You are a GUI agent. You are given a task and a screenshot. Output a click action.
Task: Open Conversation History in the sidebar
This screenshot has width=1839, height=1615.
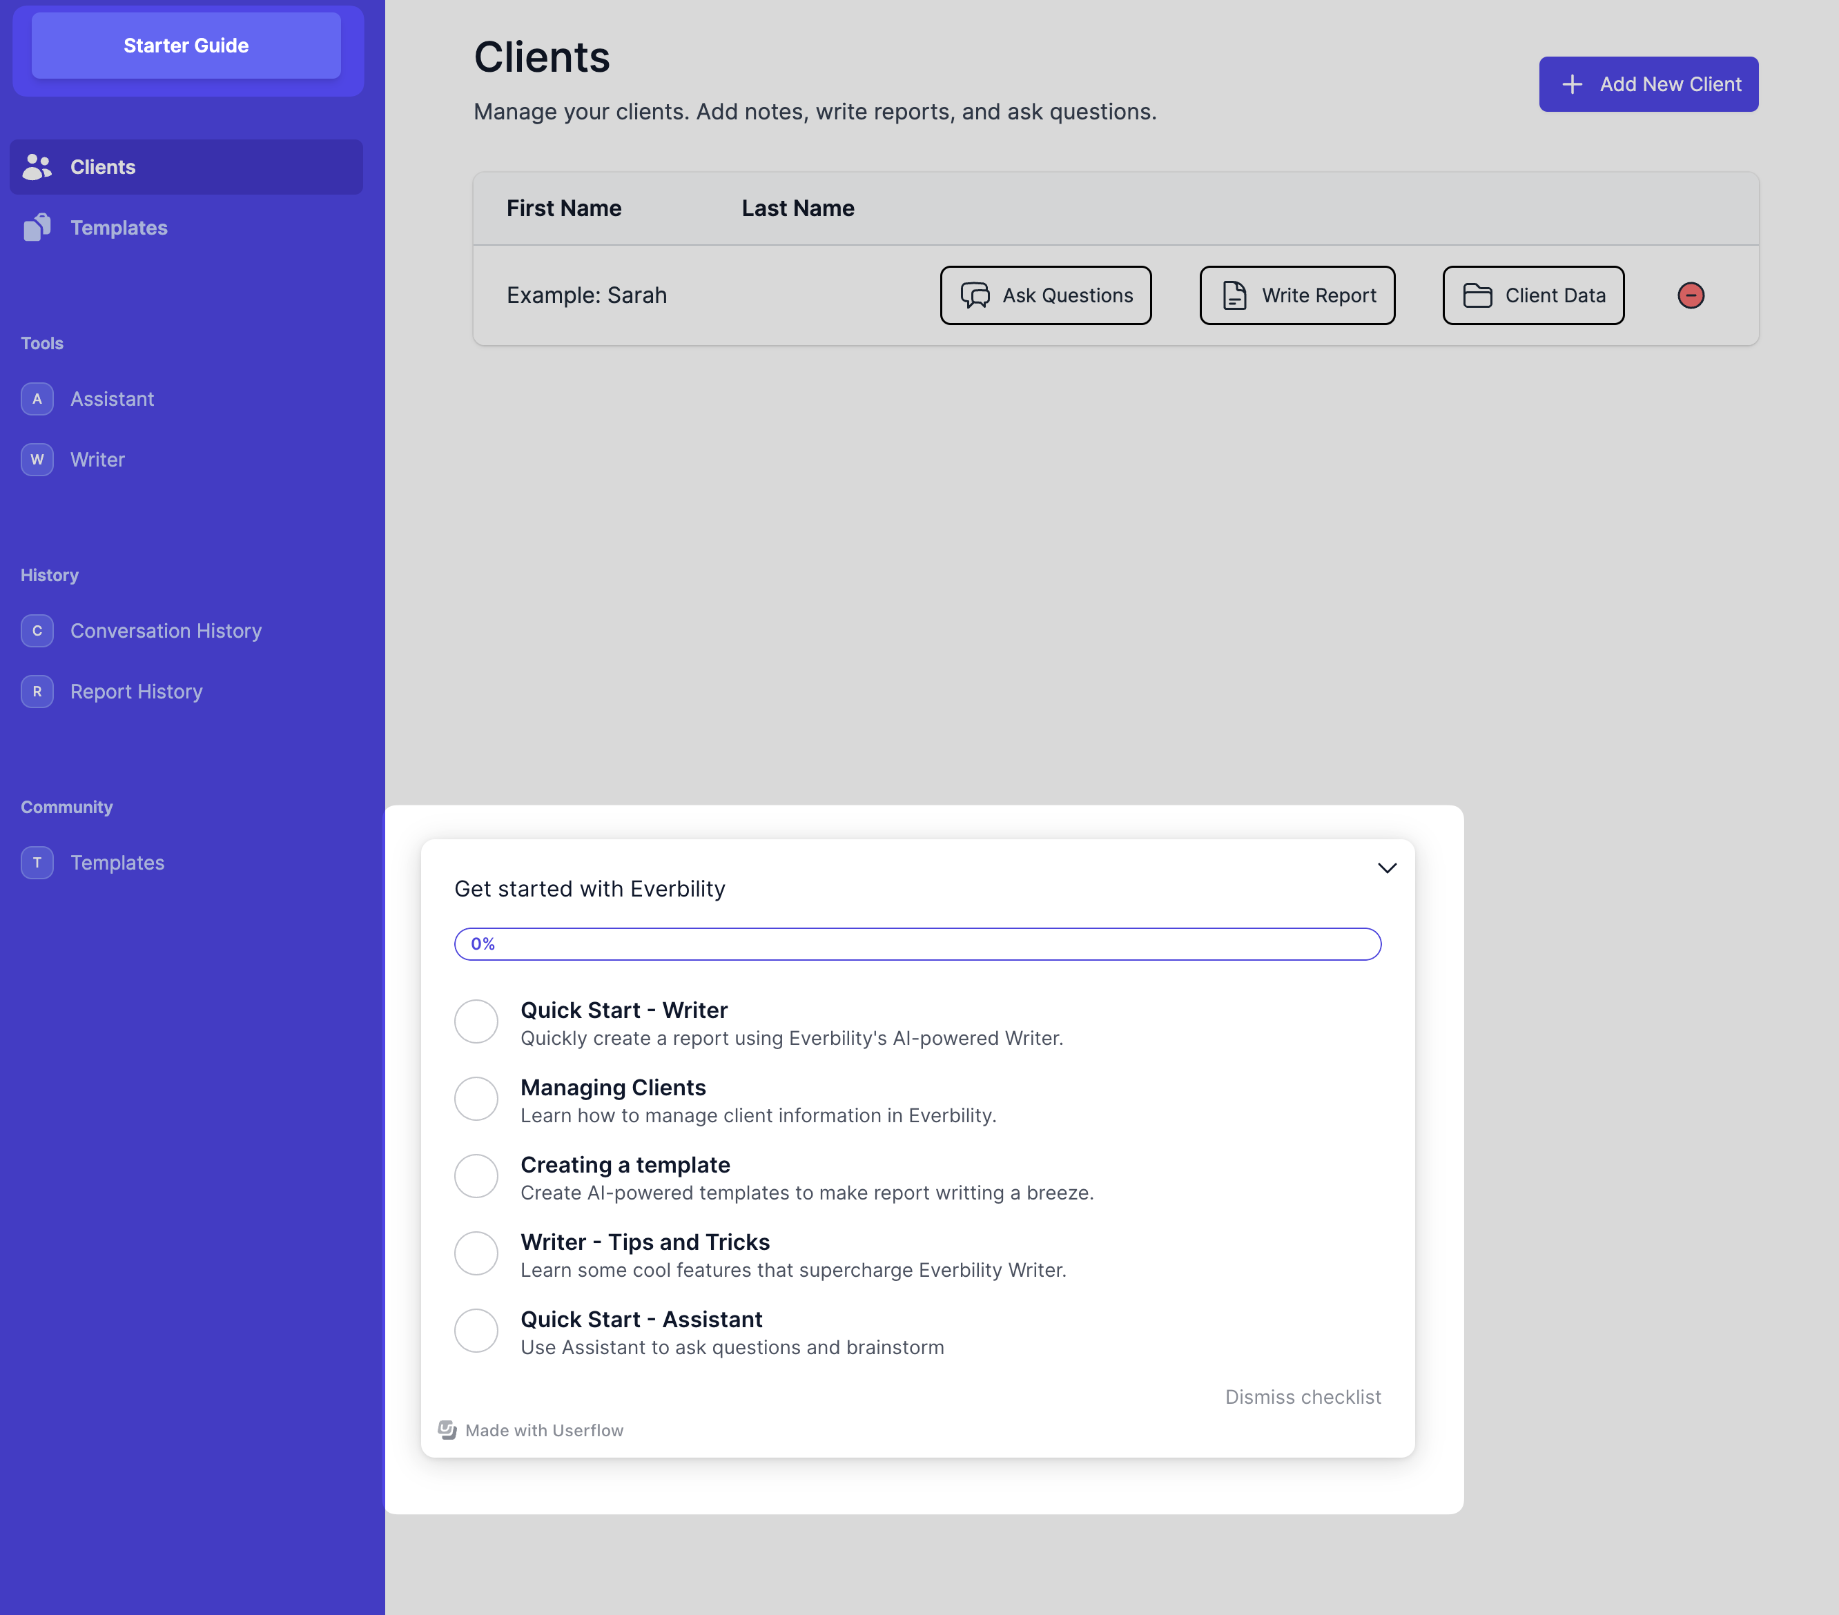pos(166,631)
